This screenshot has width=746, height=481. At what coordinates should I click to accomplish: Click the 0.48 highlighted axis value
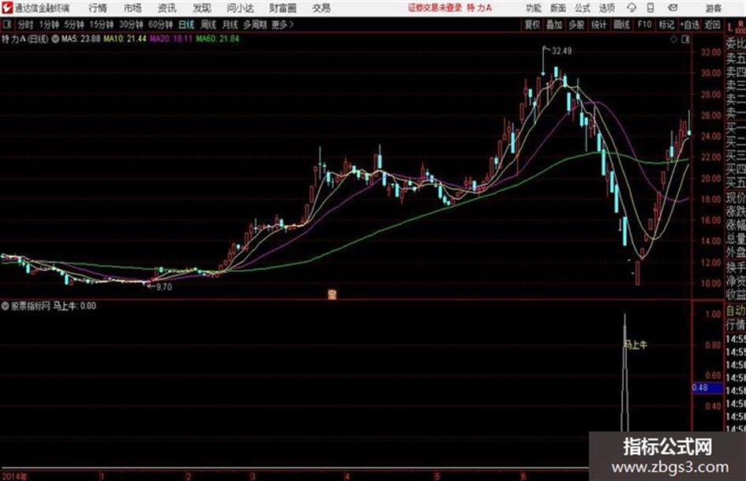[700, 388]
